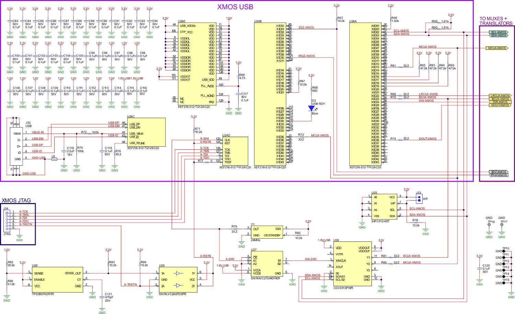Select capacitor C120 near TP10
The image size is (515, 314).
pos(480,269)
